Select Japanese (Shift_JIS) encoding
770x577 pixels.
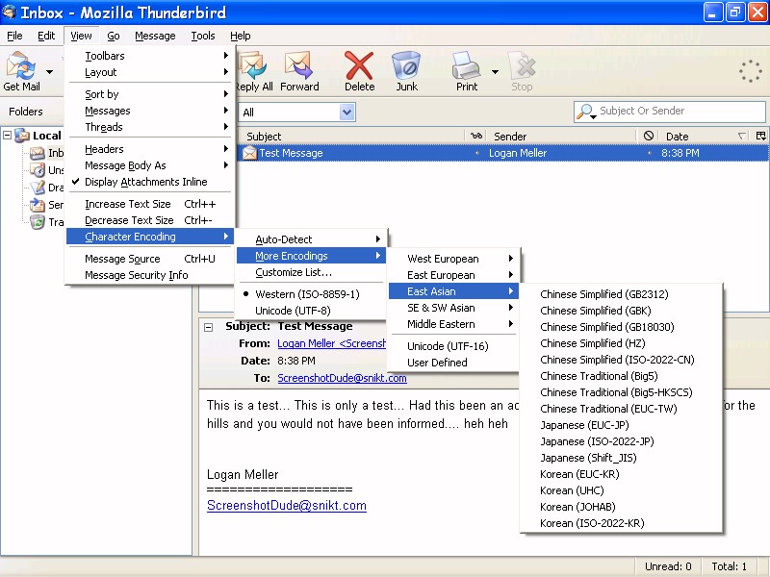[x=621, y=458]
